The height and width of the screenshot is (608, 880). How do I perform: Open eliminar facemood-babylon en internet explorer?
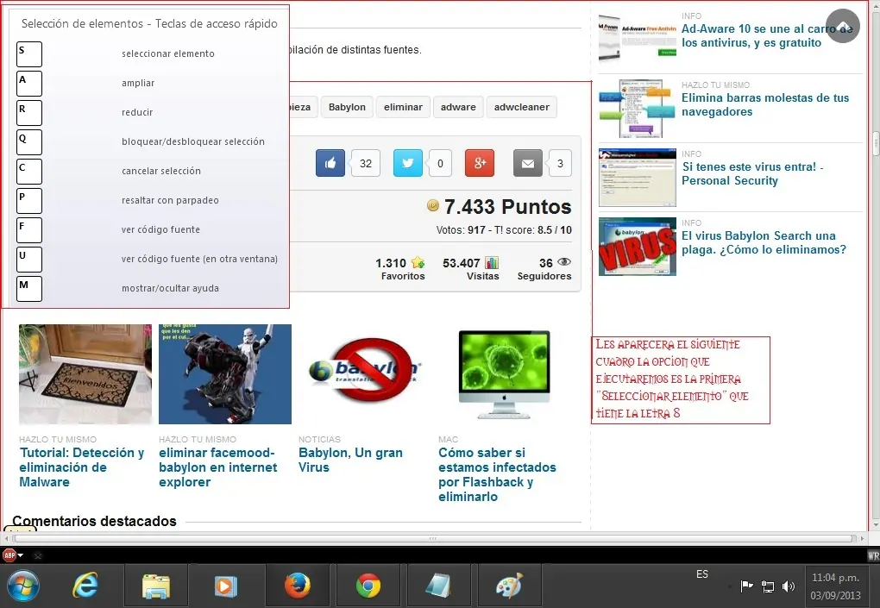pos(217,467)
